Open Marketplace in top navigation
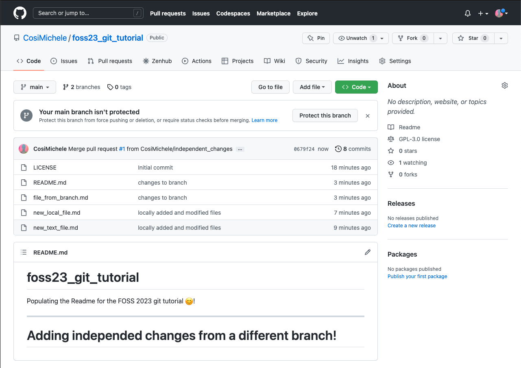The image size is (521, 368). tap(274, 13)
